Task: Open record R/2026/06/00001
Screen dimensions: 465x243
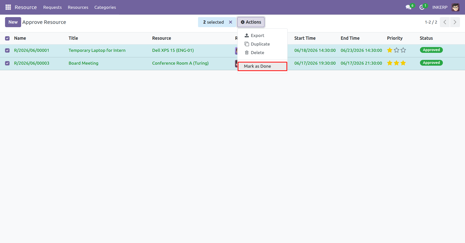Action: coord(32,50)
